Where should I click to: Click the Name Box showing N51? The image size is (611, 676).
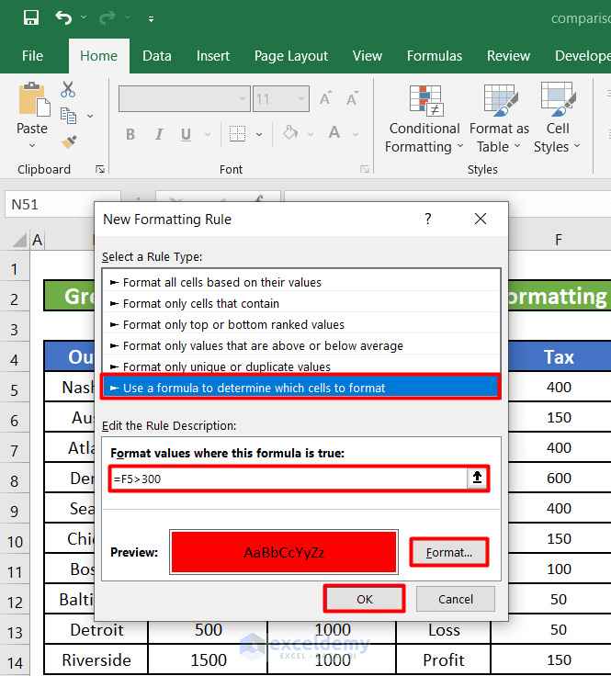(62, 204)
